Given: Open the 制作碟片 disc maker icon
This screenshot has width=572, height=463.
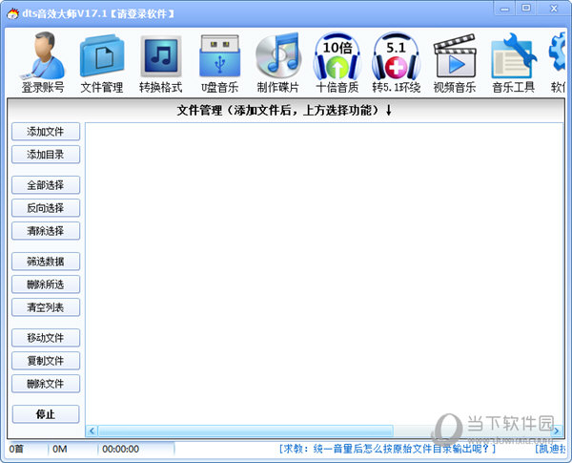Looking at the screenshot, I should [278, 62].
